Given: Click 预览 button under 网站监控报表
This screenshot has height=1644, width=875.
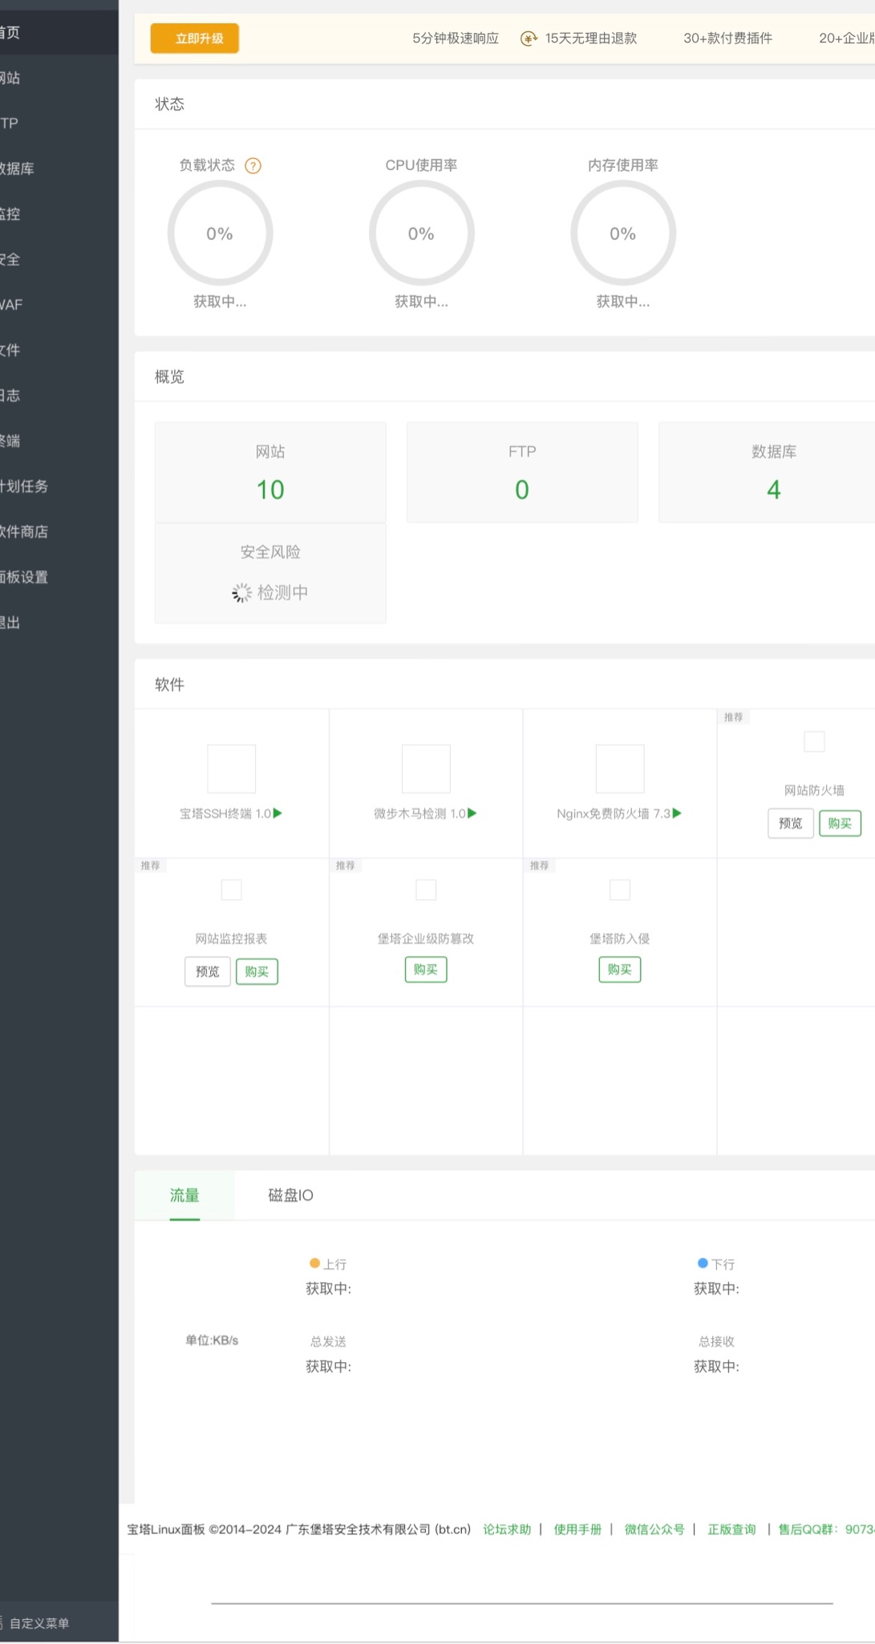Looking at the screenshot, I should click(x=208, y=972).
